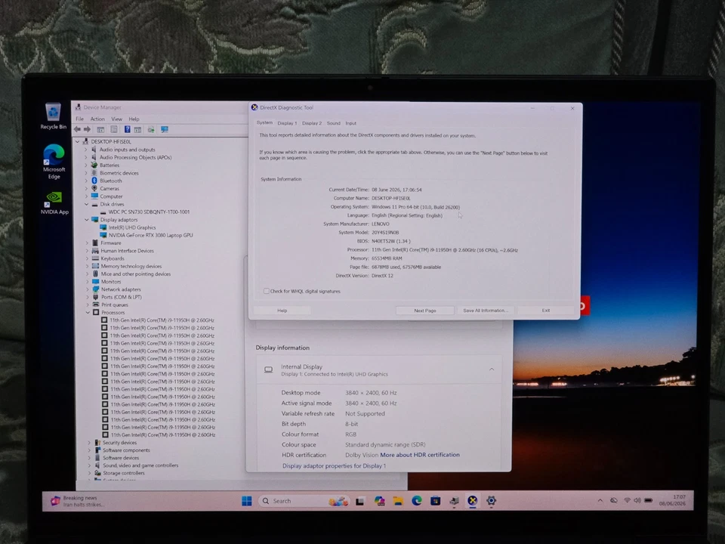
Task: Open Microsoft Store from the taskbar
Action: point(435,501)
